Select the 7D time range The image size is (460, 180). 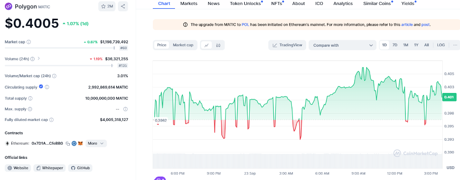pos(395,45)
